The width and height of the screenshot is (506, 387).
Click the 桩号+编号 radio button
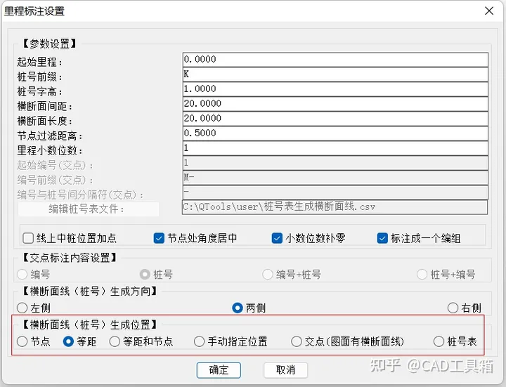pyautogui.click(x=422, y=275)
